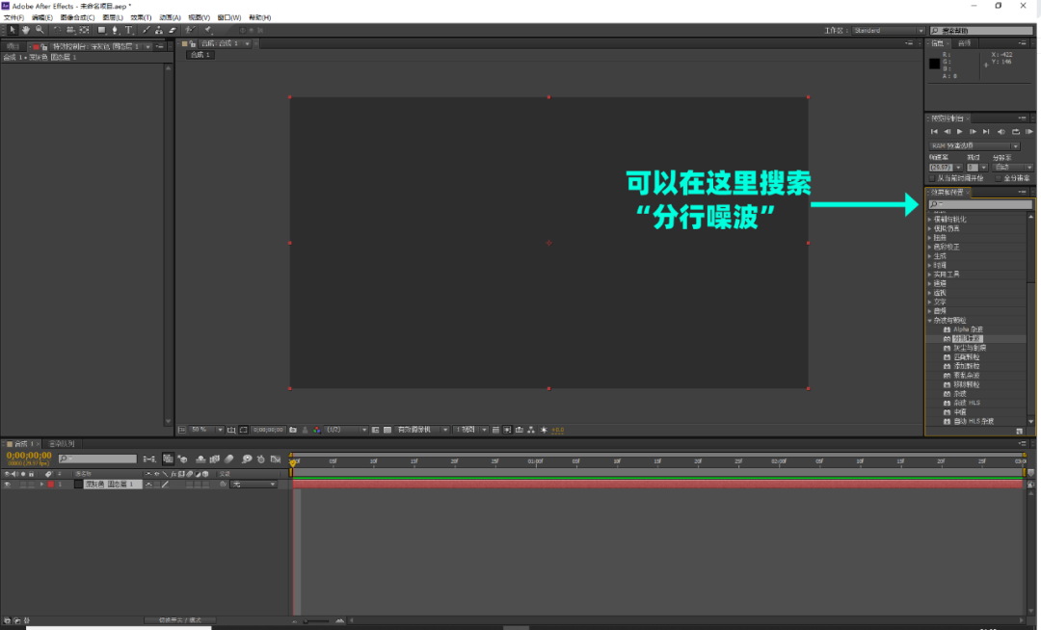The height and width of the screenshot is (630, 1041).
Task: Open the (1/2) resolution dropdown
Action: click(346, 430)
